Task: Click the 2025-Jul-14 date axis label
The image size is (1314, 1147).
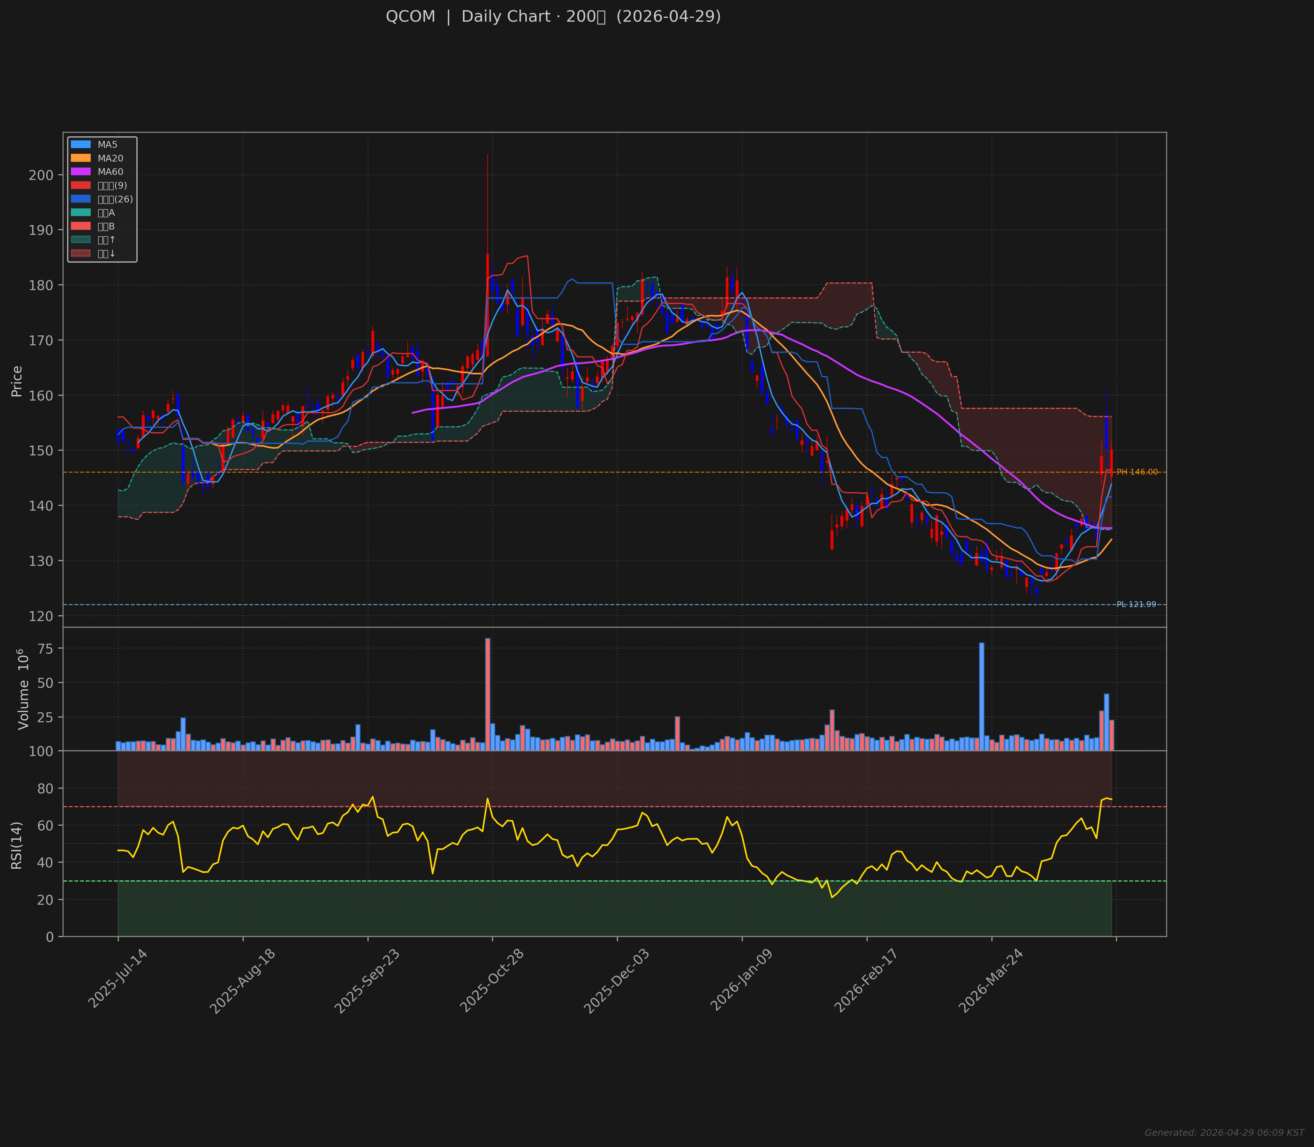Action: click(x=118, y=979)
